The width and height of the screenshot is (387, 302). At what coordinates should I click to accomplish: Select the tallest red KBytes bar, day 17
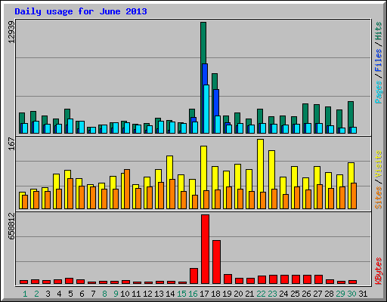tap(205, 249)
